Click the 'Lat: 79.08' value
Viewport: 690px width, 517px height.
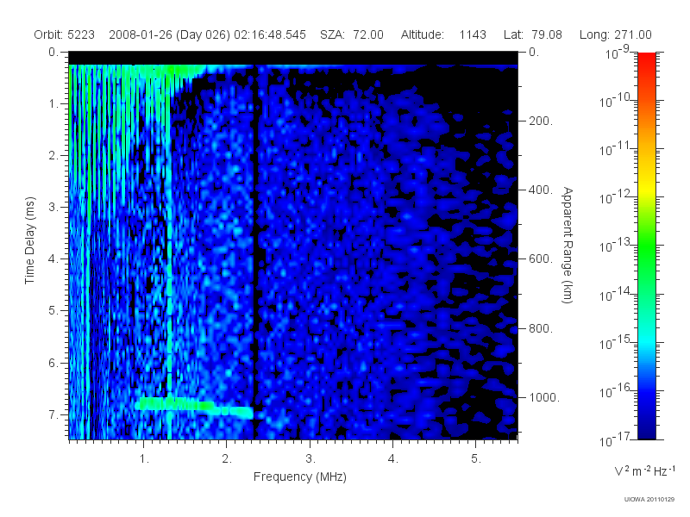(533, 34)
